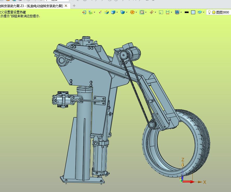This screenshot has height=192, width=231.
Task: Click the light blue face color swatch
Action: point(193,12)
